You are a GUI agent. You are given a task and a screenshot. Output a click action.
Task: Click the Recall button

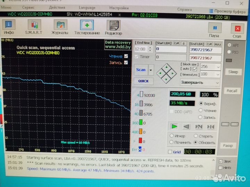(232, 91)
